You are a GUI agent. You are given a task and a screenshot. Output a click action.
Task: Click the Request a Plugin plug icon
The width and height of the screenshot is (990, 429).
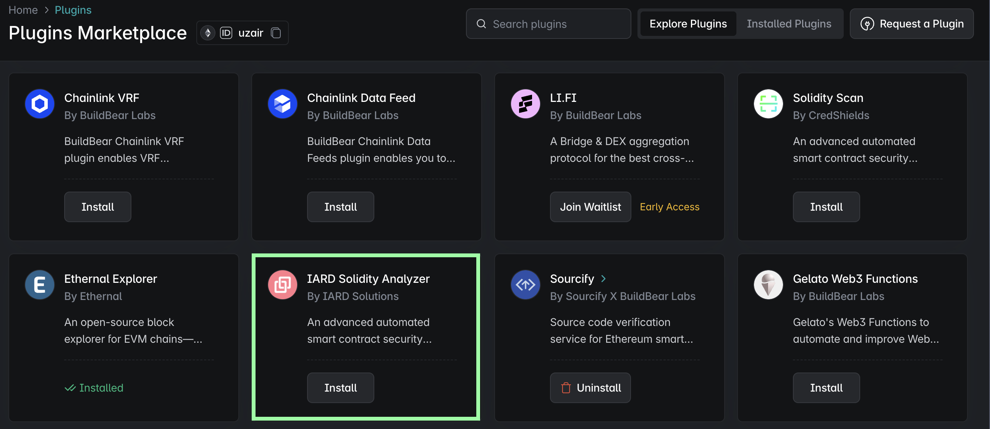pos(867,24)
